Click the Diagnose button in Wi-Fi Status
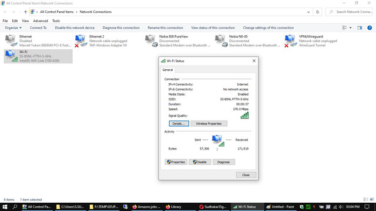The height and width of the screenshot is (211, 376). (x=223, y=162)
